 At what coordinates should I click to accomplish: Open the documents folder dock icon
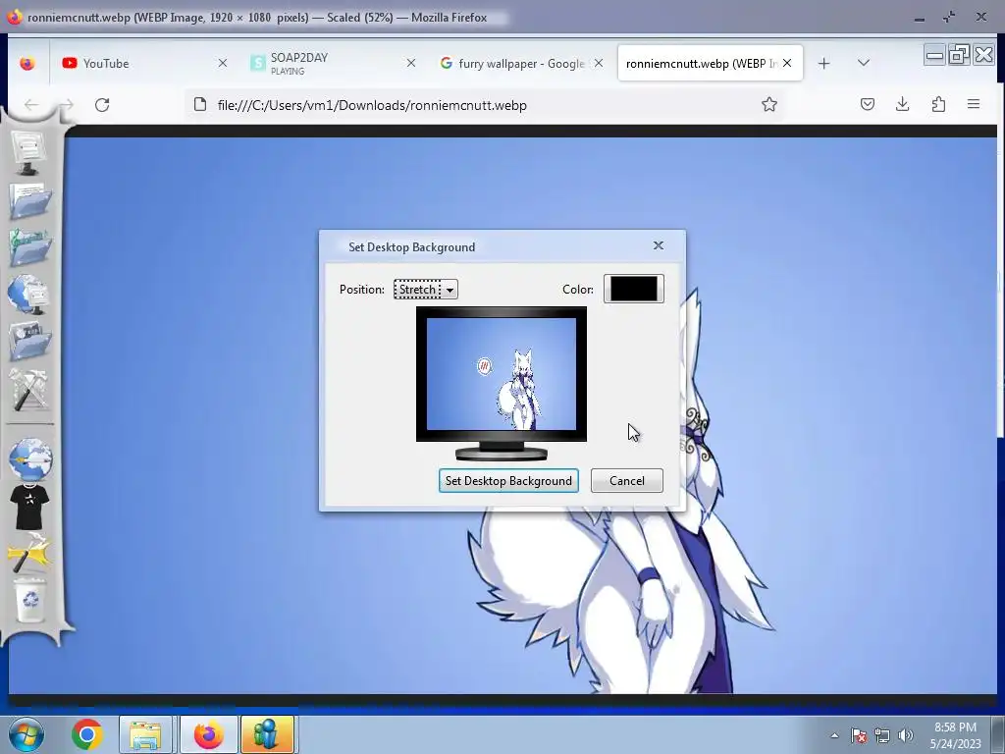(29, 201)
